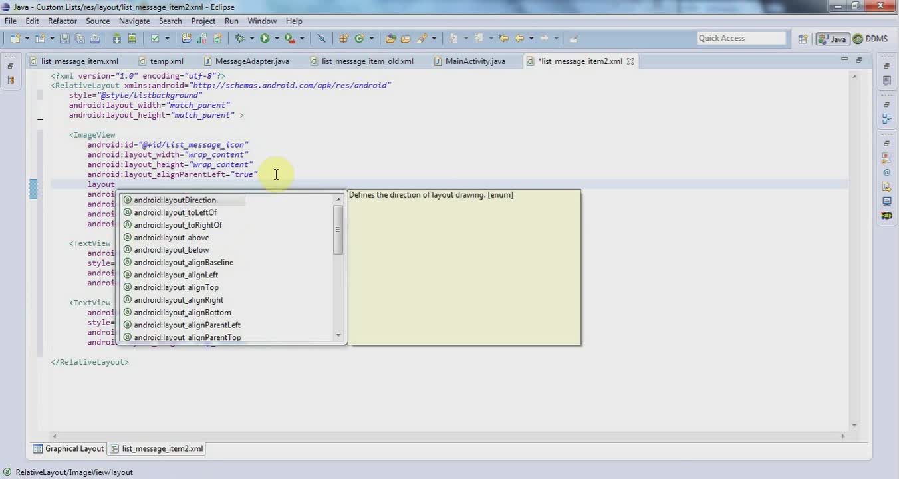This screenshot has height=479, width=899.
Task: Click the Run (green play) toolbar icon
Action: click(x=265, y=38)
